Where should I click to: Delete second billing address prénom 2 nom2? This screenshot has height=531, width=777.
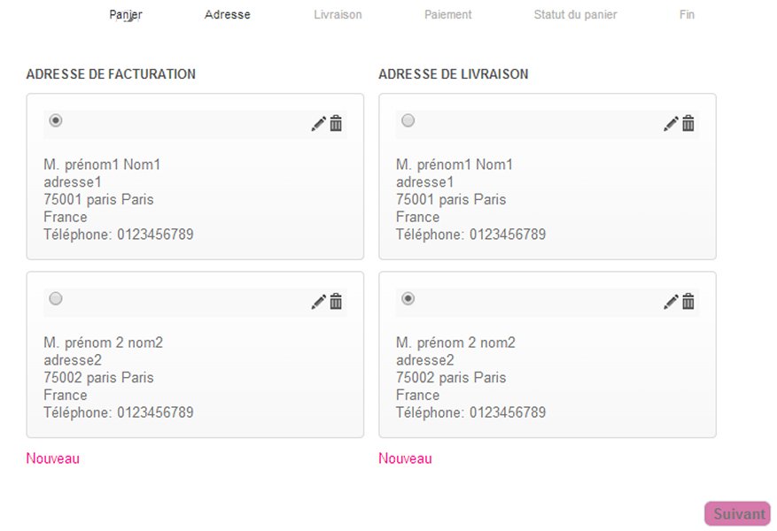coord(336,302)
